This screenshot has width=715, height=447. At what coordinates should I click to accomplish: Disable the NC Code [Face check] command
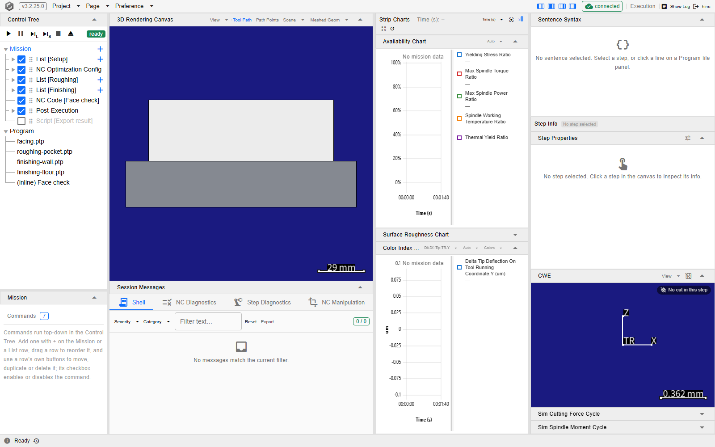click(21, 101)
